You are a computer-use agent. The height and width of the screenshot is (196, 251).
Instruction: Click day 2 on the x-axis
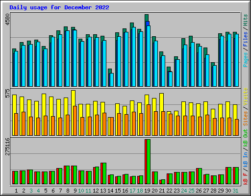point(24,191)
